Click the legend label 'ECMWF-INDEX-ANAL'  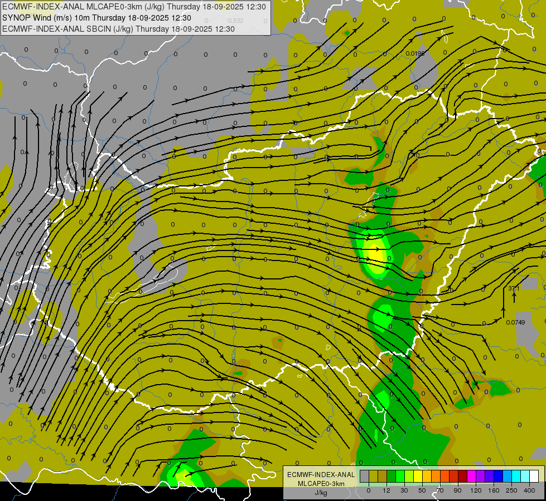point(321,475)
